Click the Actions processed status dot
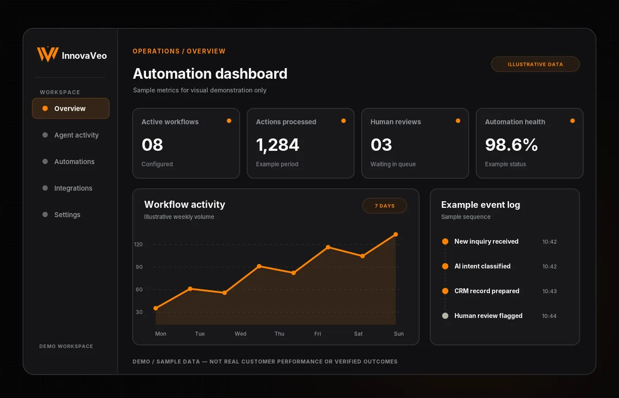619x398 pixels. click(x=344, y=121)
